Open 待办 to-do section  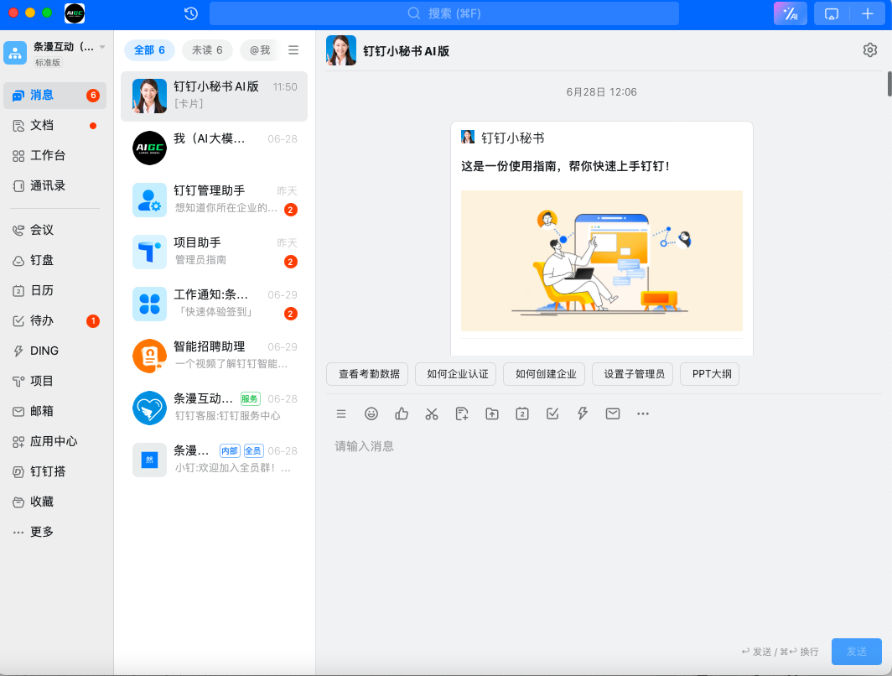click(x=54, y=320)
